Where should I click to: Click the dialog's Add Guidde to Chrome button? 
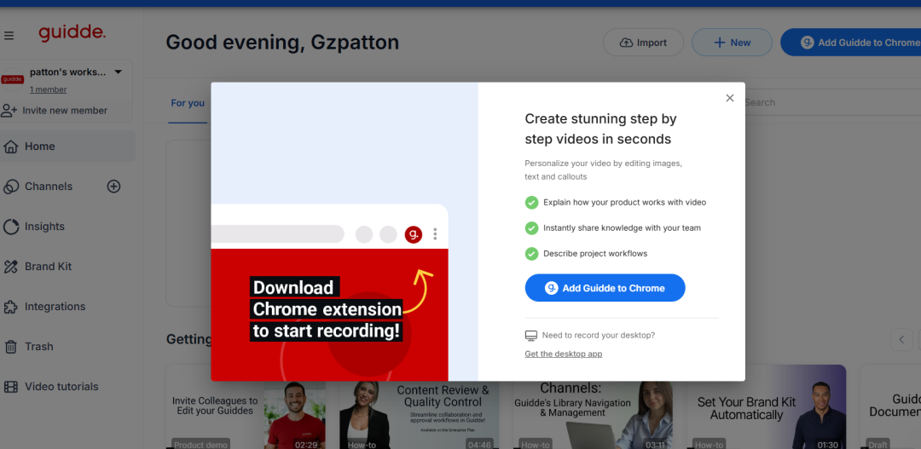(x=605, y=288)
